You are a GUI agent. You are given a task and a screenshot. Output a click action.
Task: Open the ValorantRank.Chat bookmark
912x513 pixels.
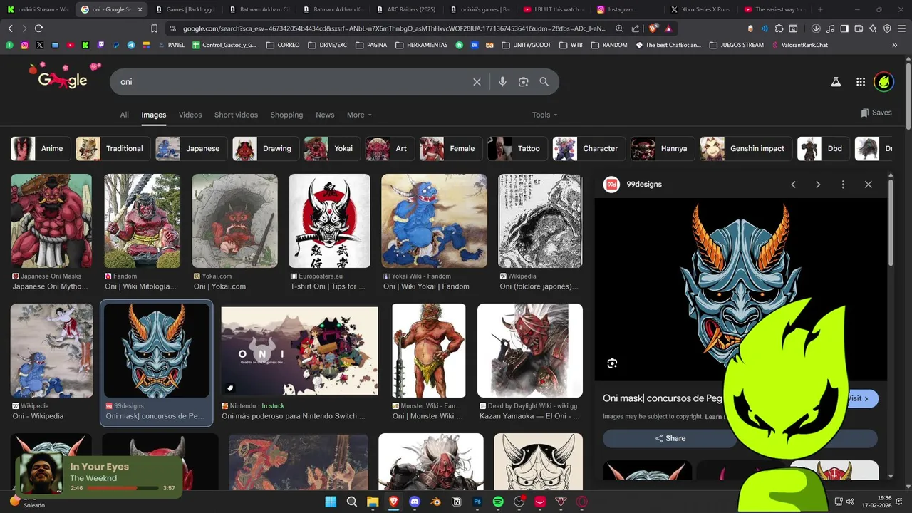(799, 45)
